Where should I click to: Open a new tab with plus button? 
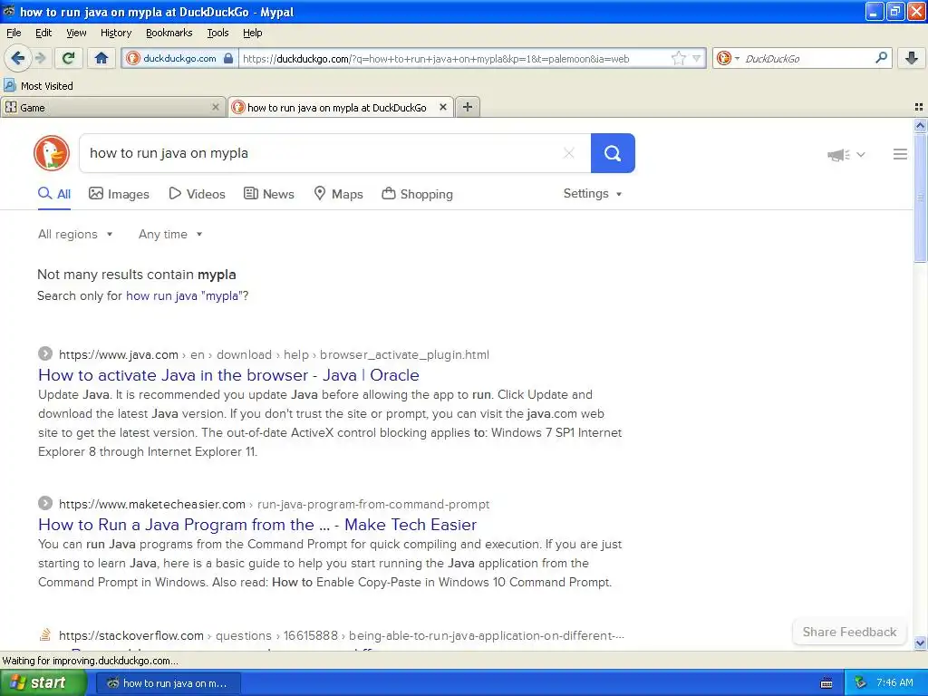(467, 107)
